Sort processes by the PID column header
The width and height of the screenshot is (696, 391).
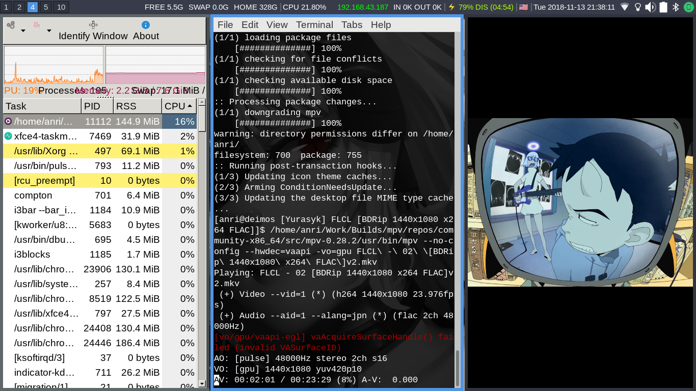(x=97, y=106)
